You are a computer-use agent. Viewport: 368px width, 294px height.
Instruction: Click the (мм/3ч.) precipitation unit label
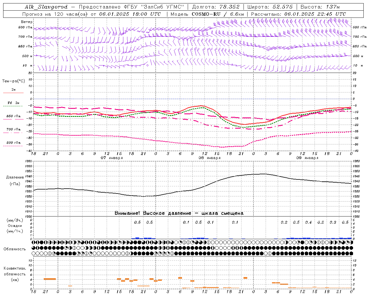pyautogui.click(x=15, y=220)
